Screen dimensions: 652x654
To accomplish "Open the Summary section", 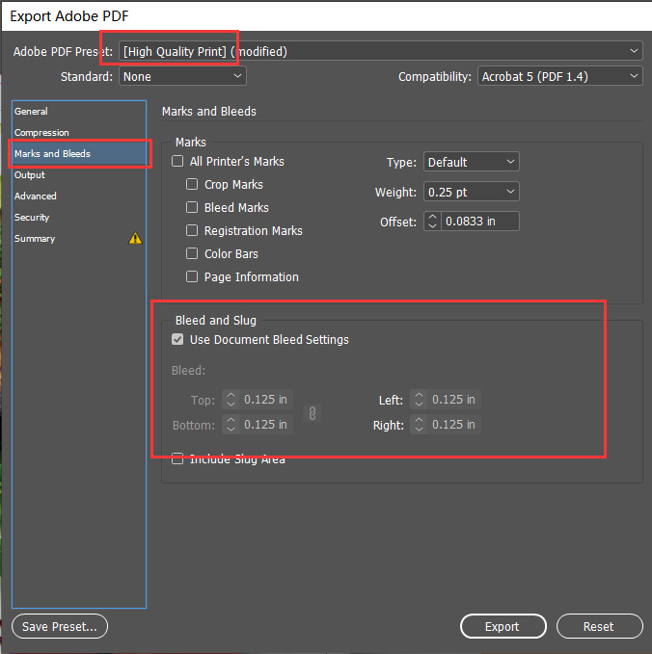I will [x=79, y=239].
